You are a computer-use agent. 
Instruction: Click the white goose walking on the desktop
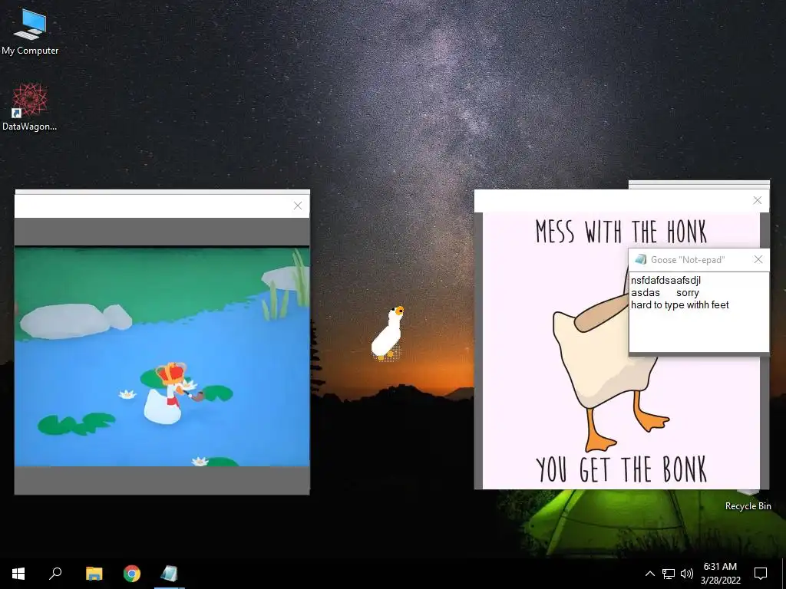(x=388, y=333)
